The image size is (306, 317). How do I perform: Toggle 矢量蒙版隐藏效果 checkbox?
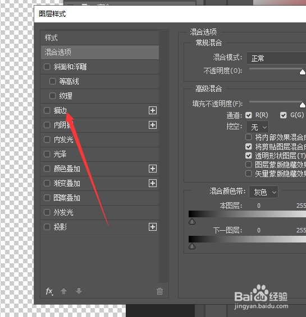coord(248,174)
